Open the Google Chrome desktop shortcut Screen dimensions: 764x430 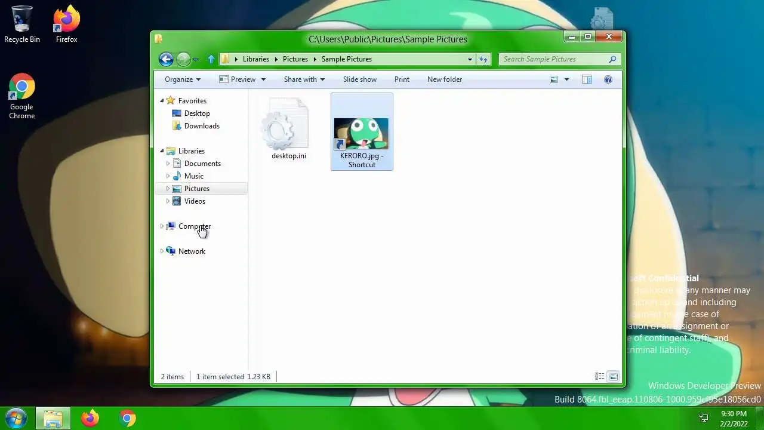[x=22, y=97]
